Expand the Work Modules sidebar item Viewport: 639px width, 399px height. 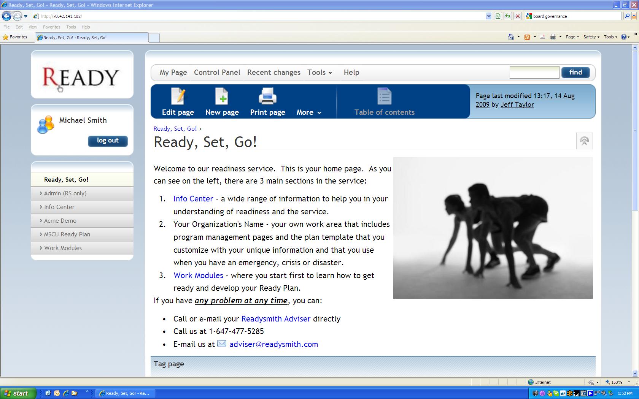coord(63,248)
